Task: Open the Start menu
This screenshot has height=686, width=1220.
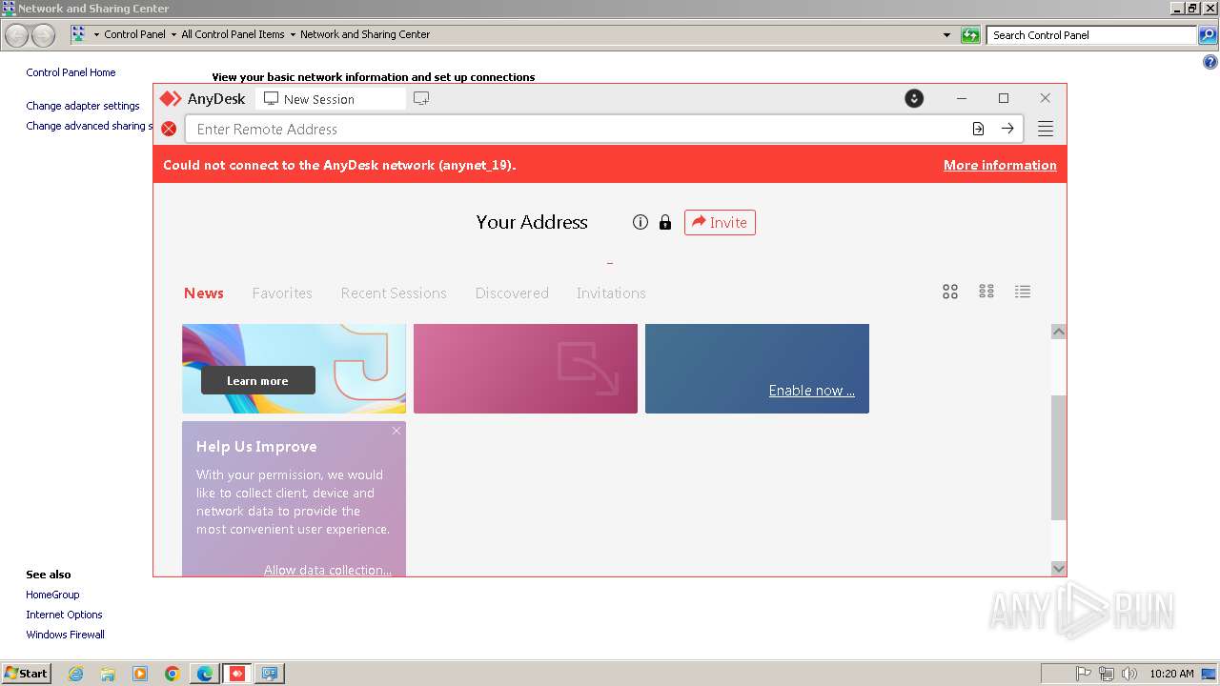Action: click(26, 674)
